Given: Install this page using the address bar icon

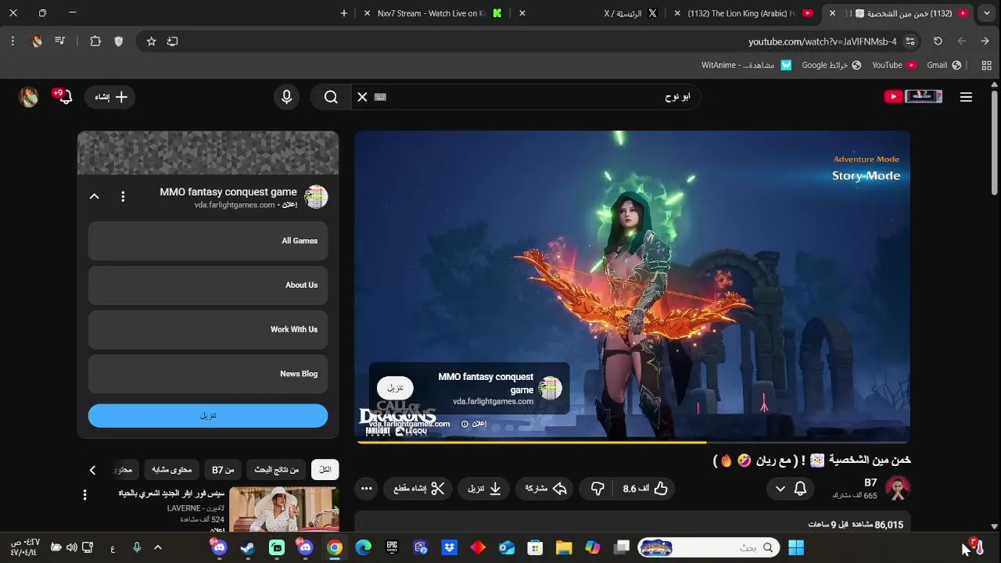Looking at the screenshot, I should [172, 41].
